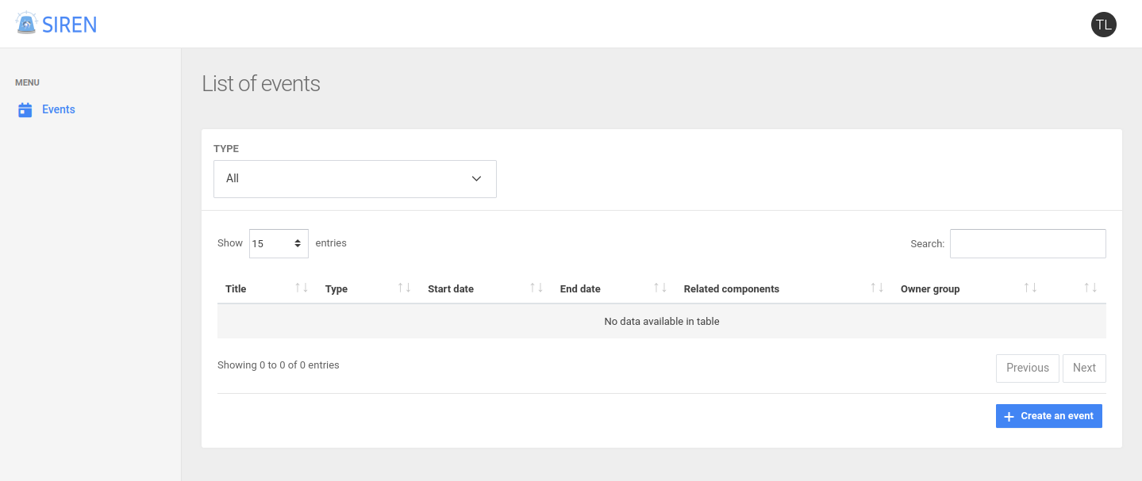Go to the Previous page
1142x481 pixels.
[x=1027, y=368]
